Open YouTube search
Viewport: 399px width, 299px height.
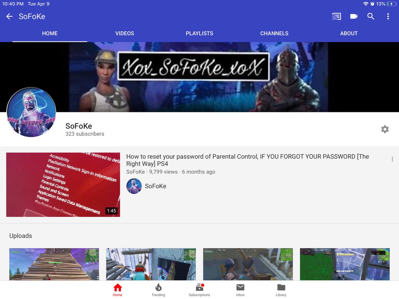(371, 16)
